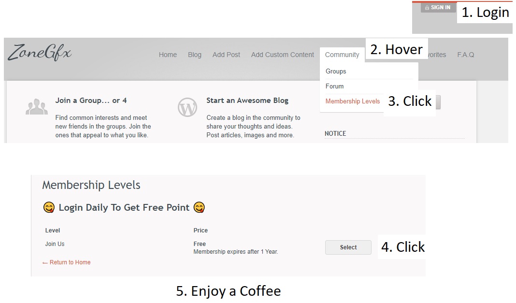Choose Groups from Community dropdown

pos(336,71)
